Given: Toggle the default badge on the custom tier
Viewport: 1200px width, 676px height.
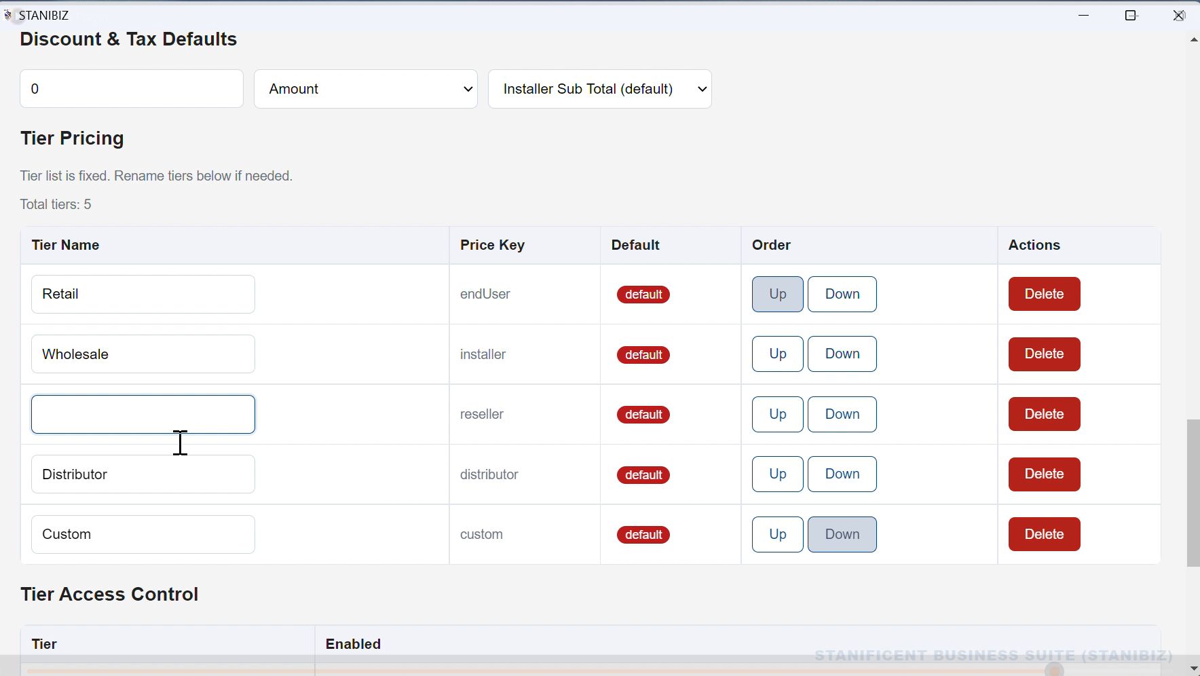Looking at the screenshot, I should pyautogui.click(x=643, y=534).
